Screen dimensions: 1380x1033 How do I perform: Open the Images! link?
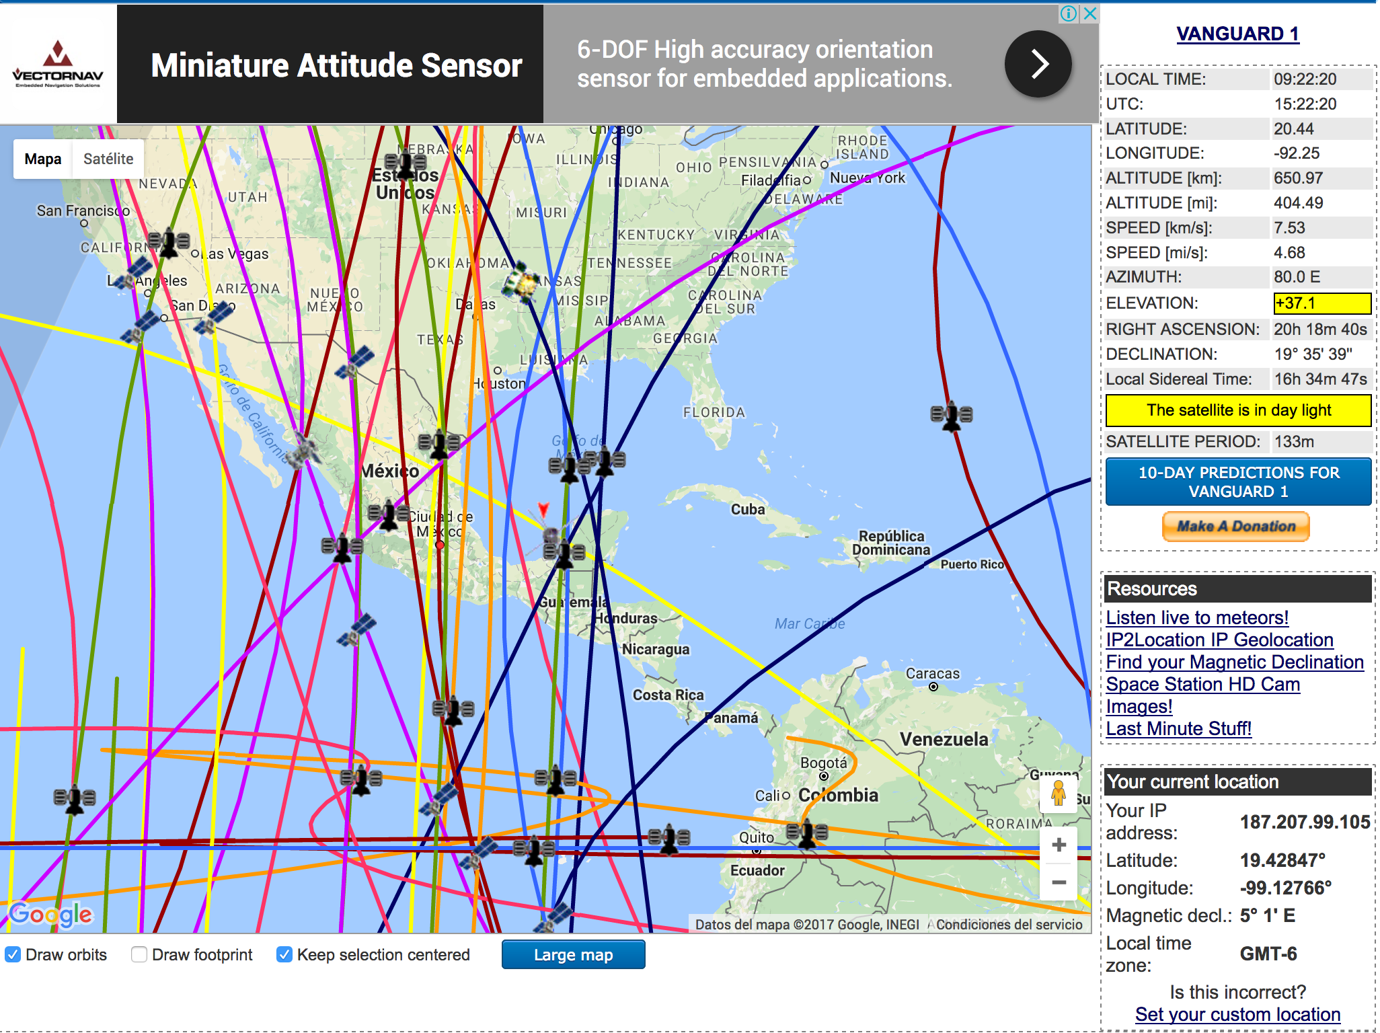[x=1139, y=706]
